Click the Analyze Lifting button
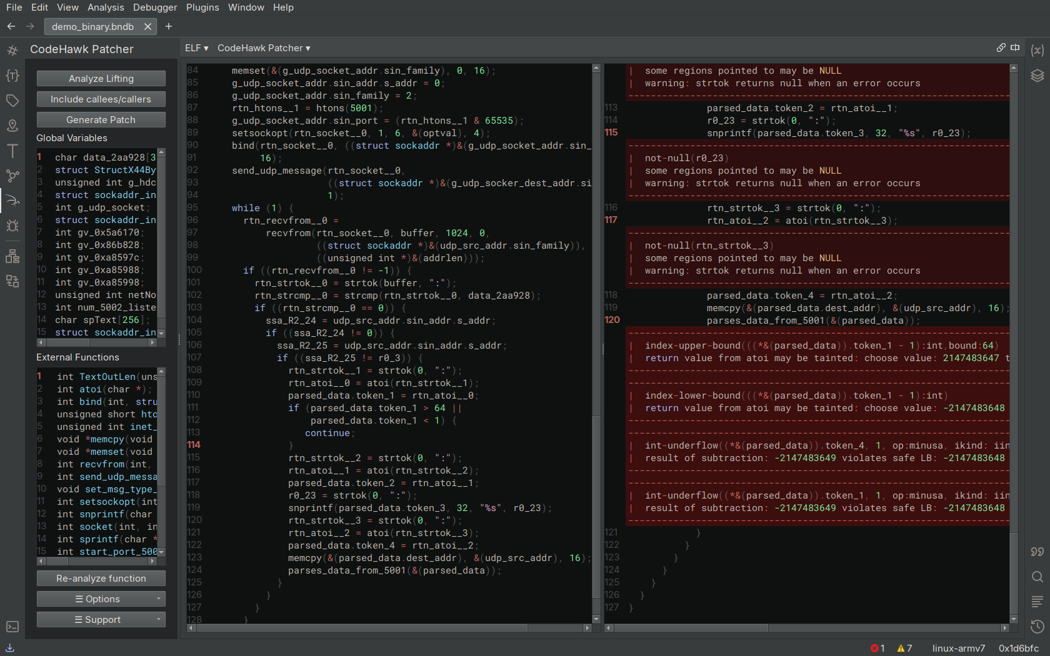Viewport: 1050px width, 656px height. pyautogui.click(x=101, y=79)
